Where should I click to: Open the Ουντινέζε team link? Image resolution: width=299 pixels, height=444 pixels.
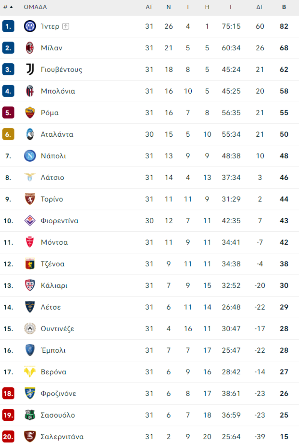(57, 329)
